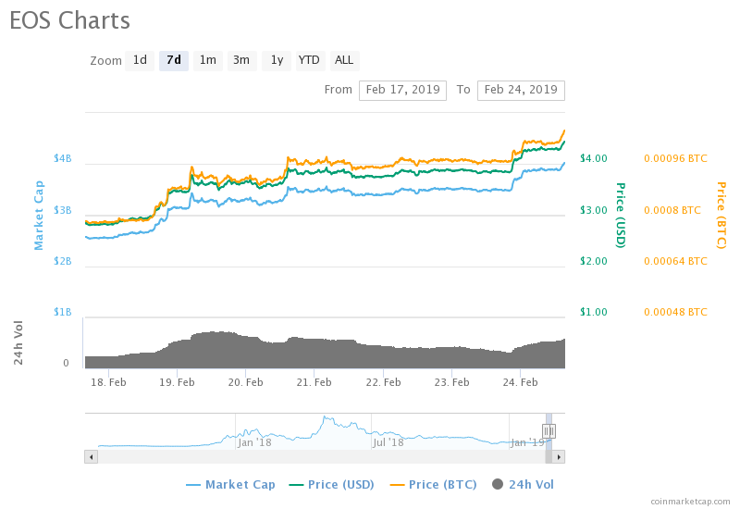Click the navigator range handle
This screenshot has width=740, height=509.
(x=549, y=430)
